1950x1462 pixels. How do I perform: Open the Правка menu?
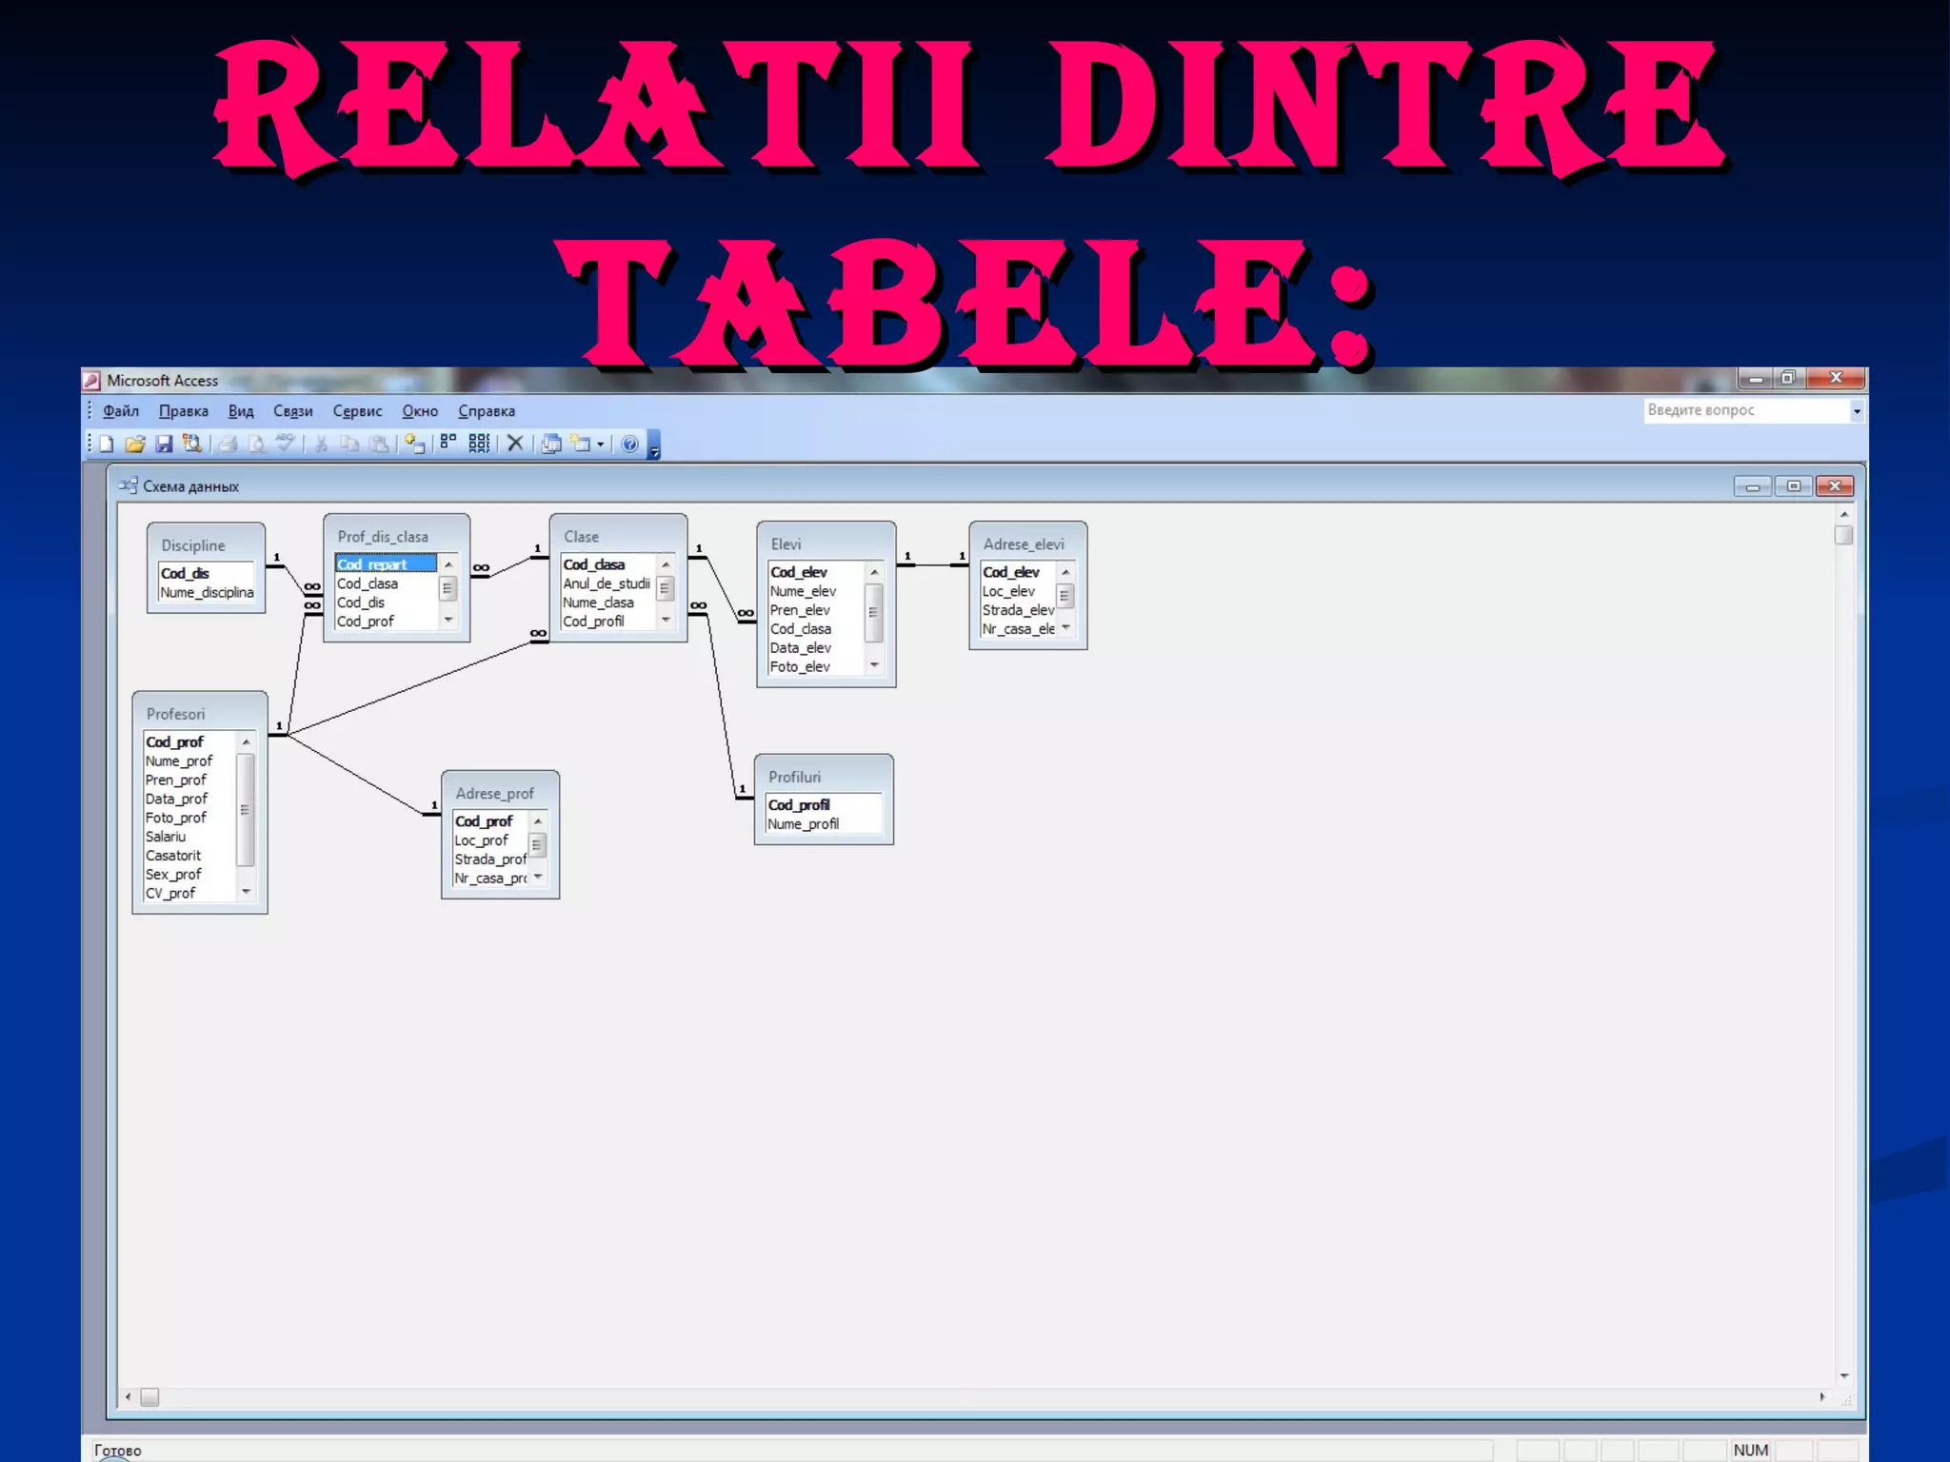tap(184, 411)
